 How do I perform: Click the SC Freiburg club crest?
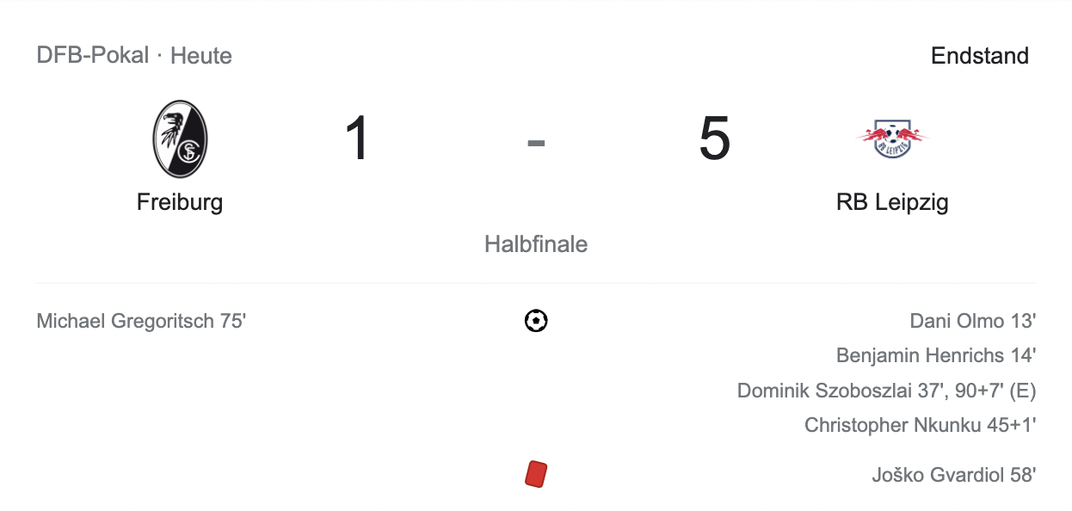coord(180,139)
